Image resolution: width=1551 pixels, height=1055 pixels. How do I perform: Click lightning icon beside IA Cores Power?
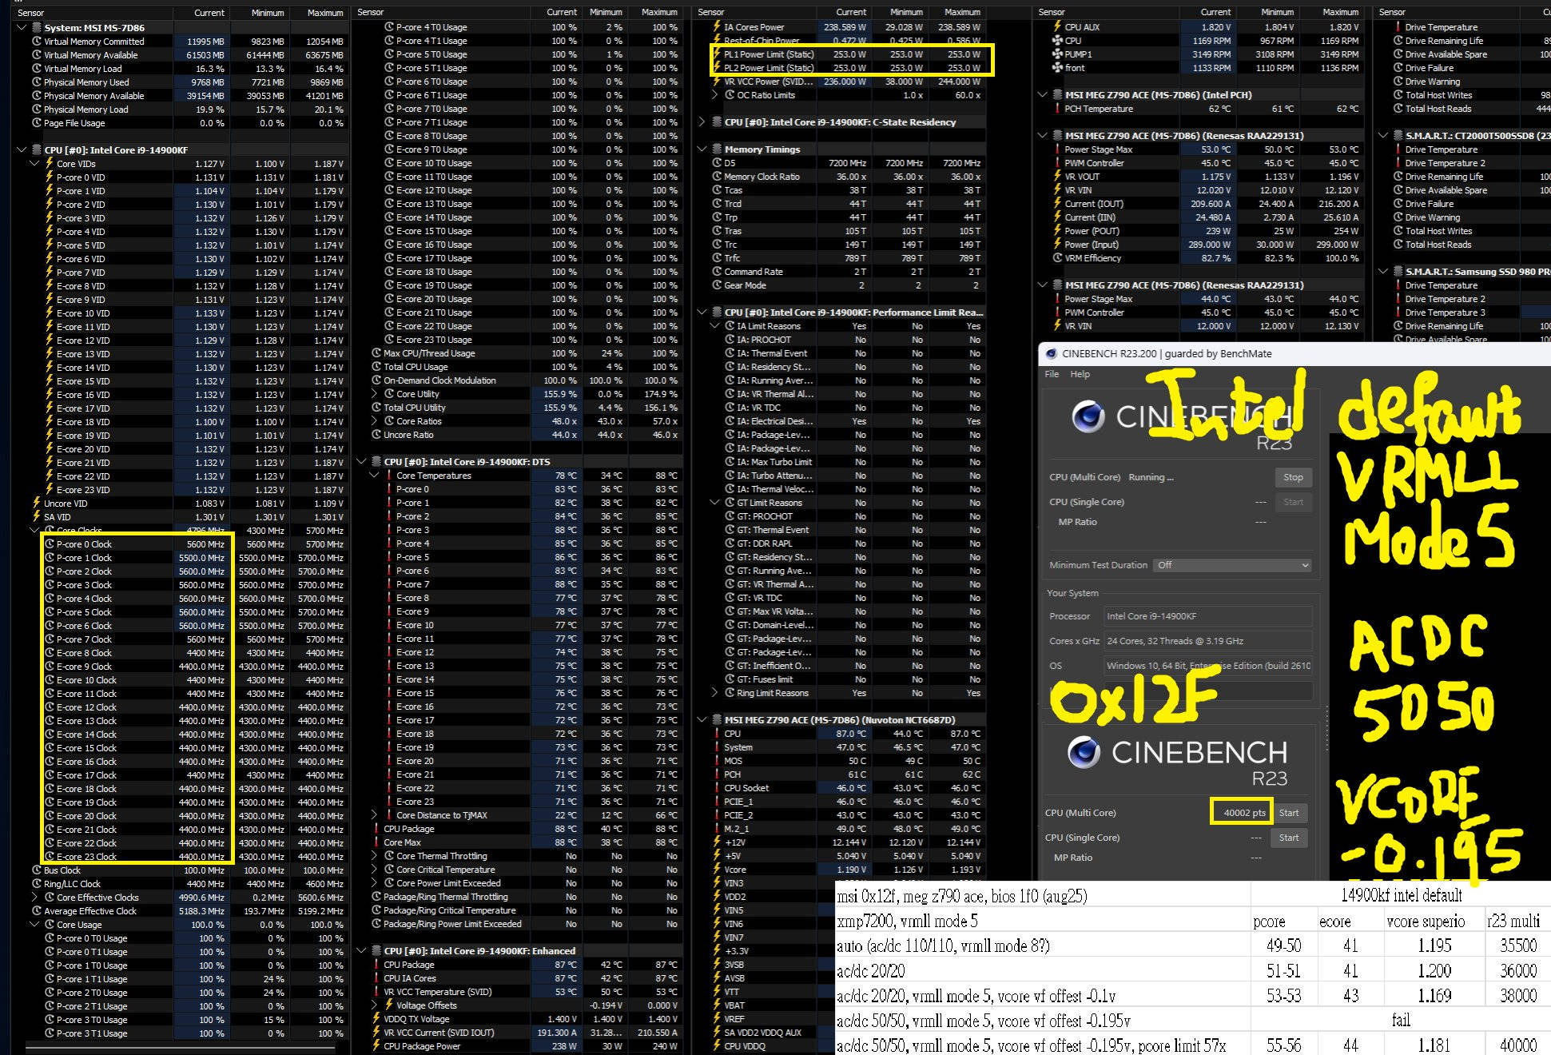click(716, 27)
